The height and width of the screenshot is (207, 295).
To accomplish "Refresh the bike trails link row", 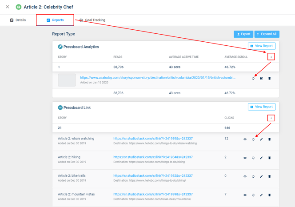I will tap(253, 176).
